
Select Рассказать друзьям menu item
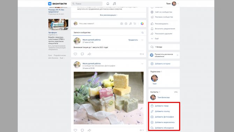point(163,34)
